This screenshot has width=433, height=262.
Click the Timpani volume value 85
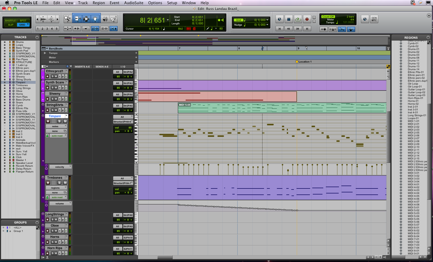tap(130, 128)
